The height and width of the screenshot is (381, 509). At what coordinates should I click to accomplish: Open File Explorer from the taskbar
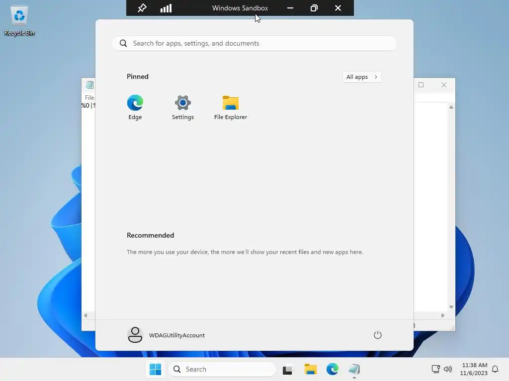[310, 369]
